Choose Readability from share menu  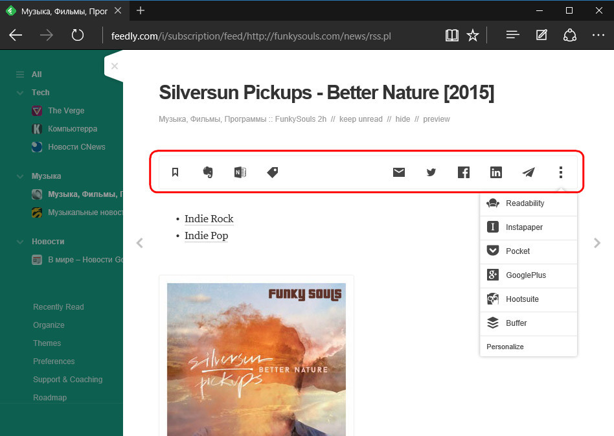click(529, 203)
